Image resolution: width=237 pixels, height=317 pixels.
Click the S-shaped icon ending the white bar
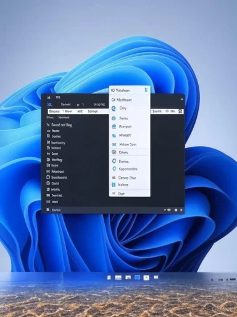[x=180, y=111]
